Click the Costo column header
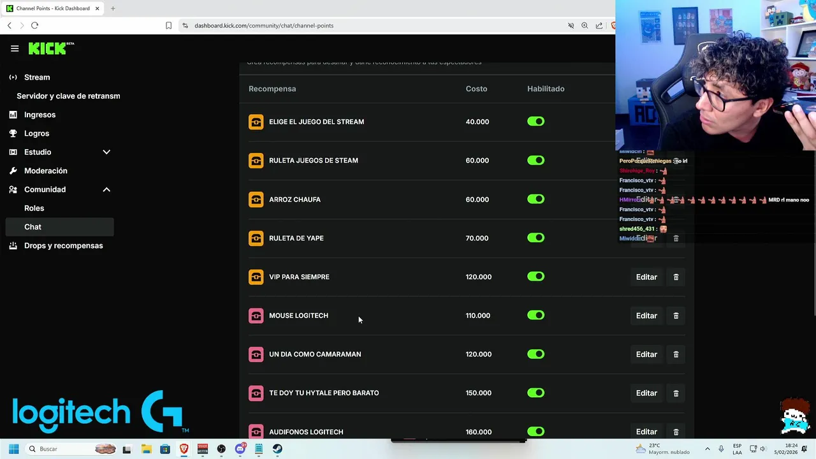This screenshot has width=816, height=459. click(476, 89)
